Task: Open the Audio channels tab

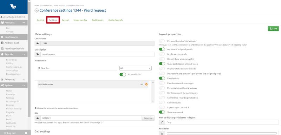Action: pos(116,20)
